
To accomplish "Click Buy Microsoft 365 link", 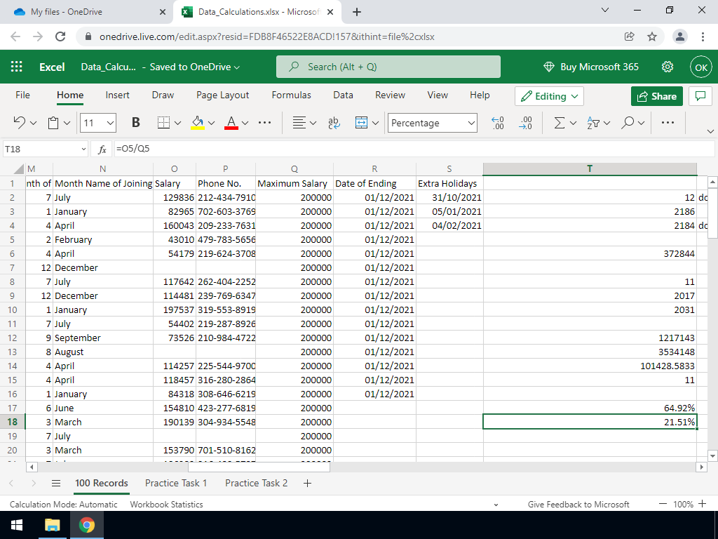I will 591,67.
